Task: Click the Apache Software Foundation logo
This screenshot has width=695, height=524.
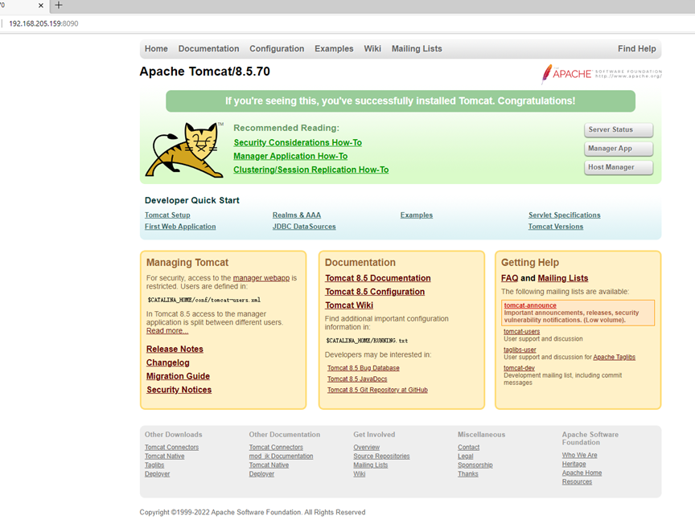Action: [x=602, y=74]
